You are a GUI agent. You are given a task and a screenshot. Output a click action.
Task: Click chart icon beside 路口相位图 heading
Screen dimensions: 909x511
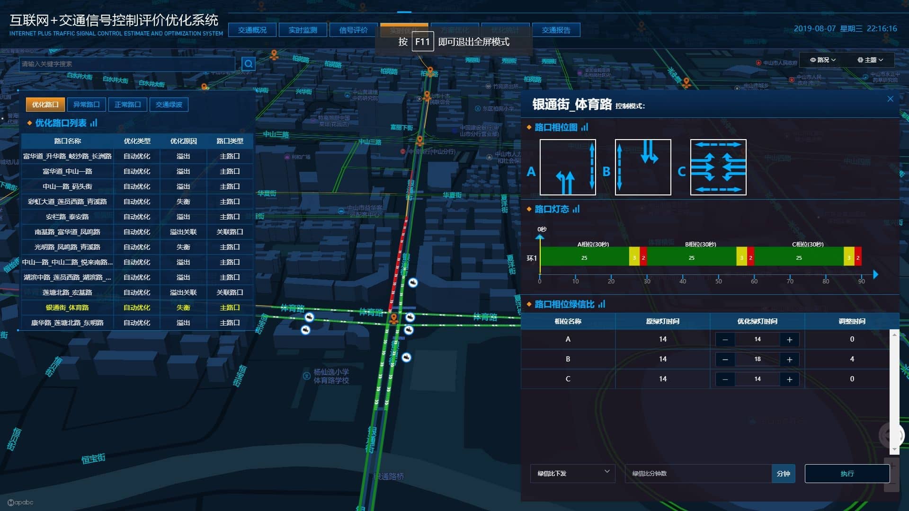(x=585, y=127)
